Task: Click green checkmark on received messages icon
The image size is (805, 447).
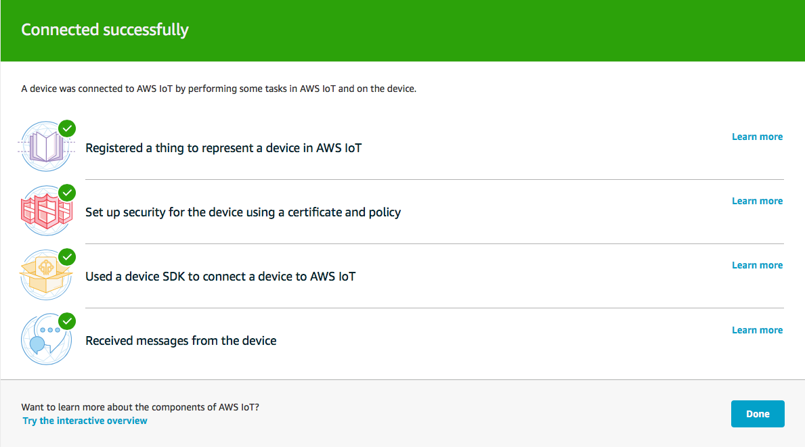Action: [x=67, y=321]
